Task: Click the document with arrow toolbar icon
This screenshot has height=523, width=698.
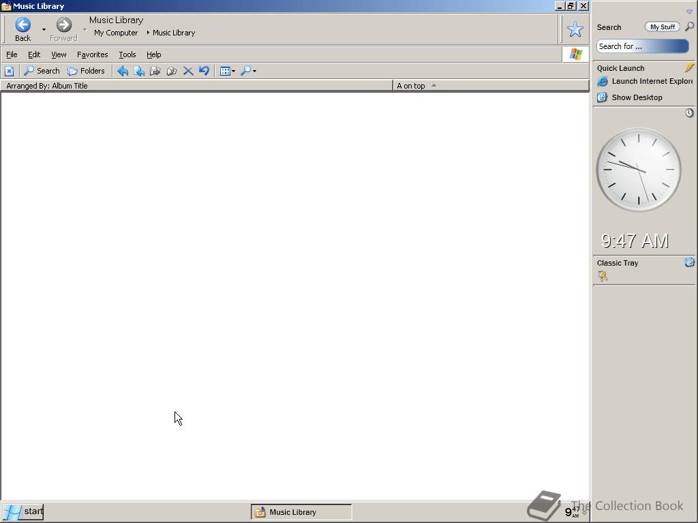Action: pyautogui.click(x=139, y=71)
